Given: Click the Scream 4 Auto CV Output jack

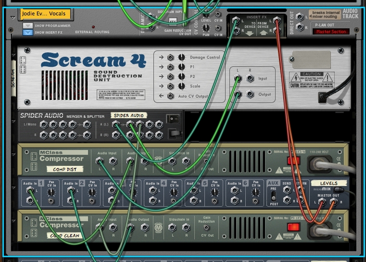Looking at the screenshot, I should (170, 96).
